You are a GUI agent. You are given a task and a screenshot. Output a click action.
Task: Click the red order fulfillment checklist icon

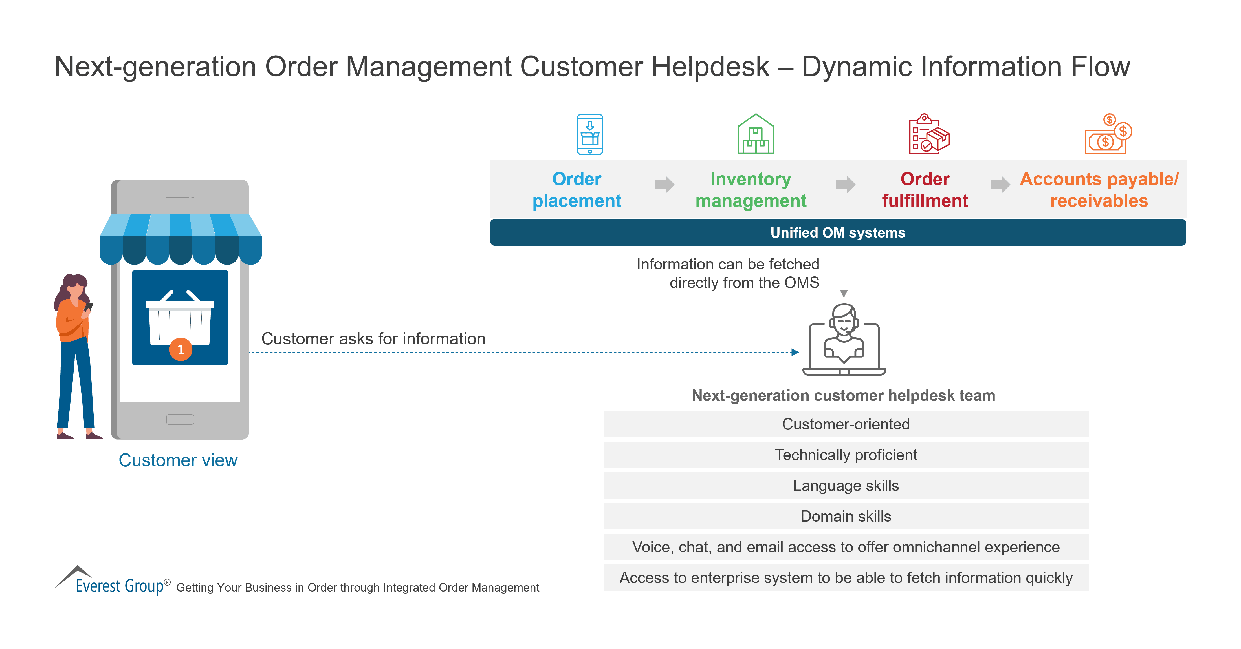pos(929,134)
